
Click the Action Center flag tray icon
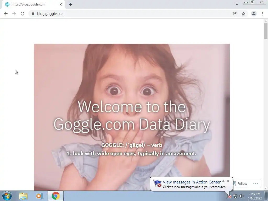click(x=229, y=196)
